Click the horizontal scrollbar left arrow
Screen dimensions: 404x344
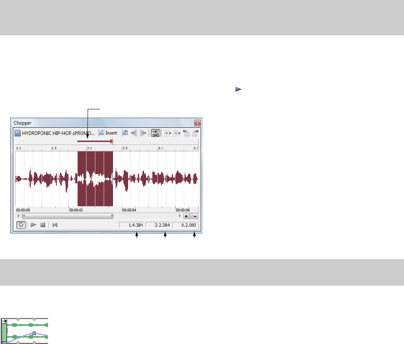18,216
